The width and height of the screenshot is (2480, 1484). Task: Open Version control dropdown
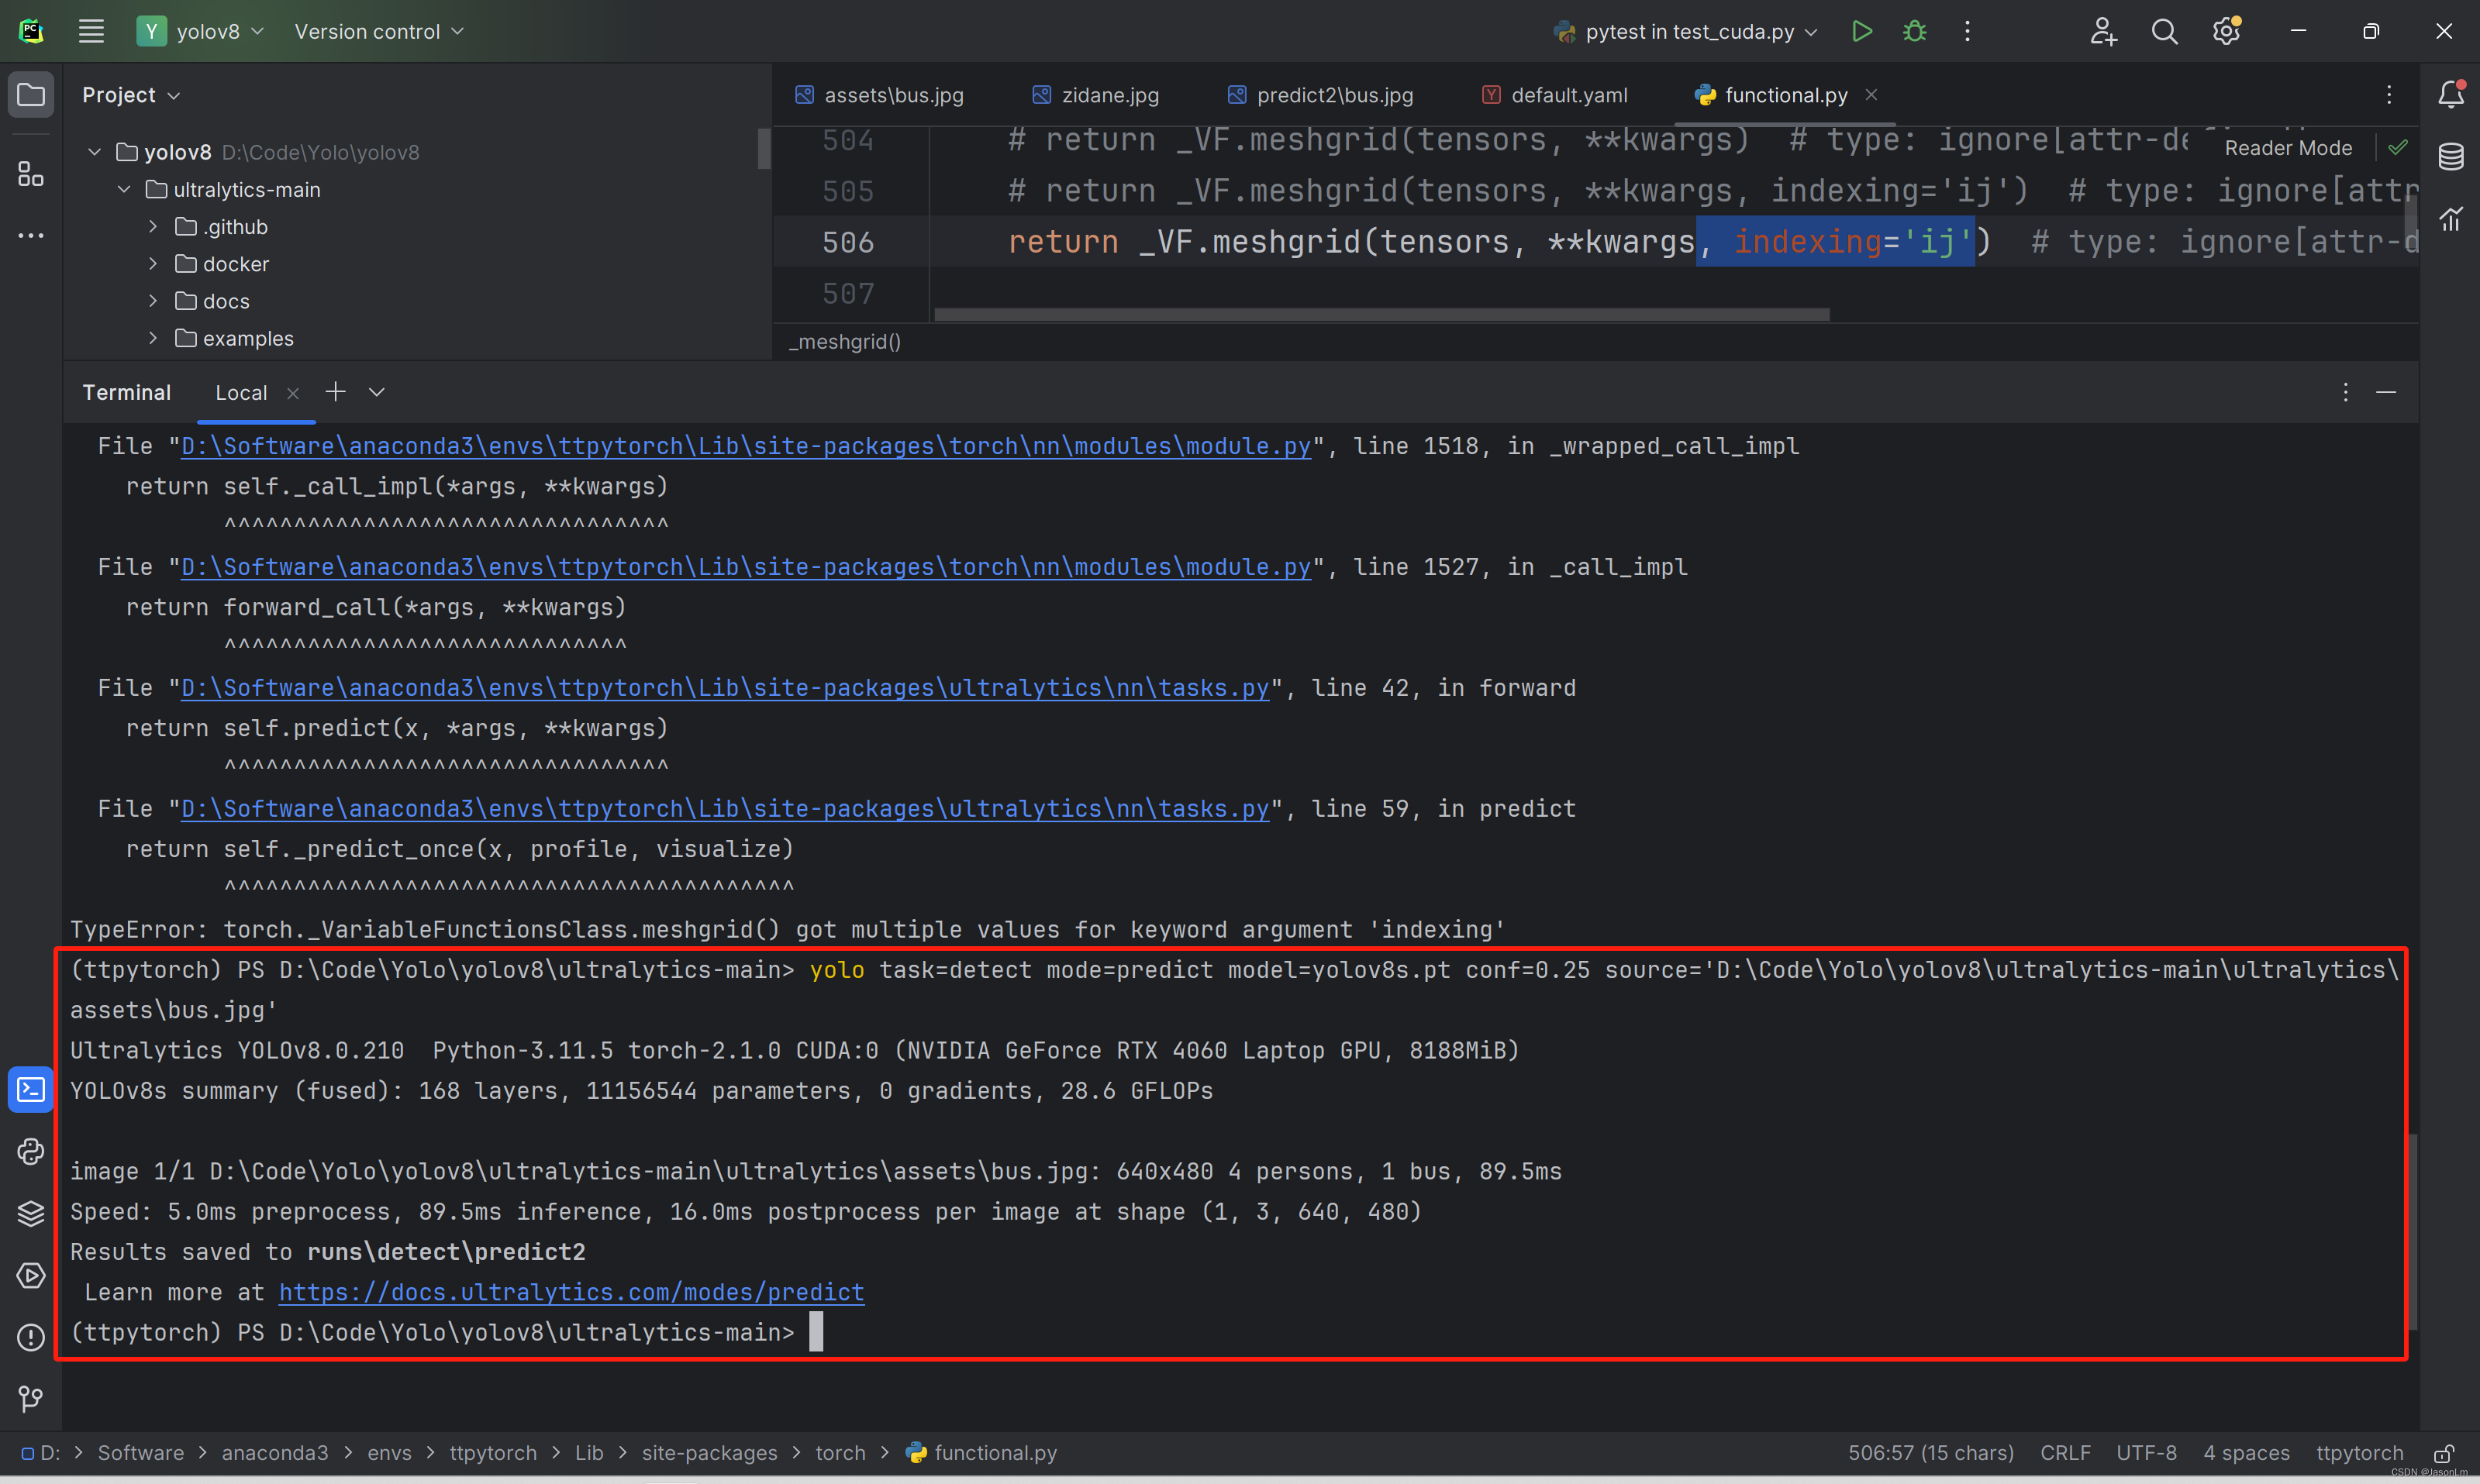[x=379, y=31]
